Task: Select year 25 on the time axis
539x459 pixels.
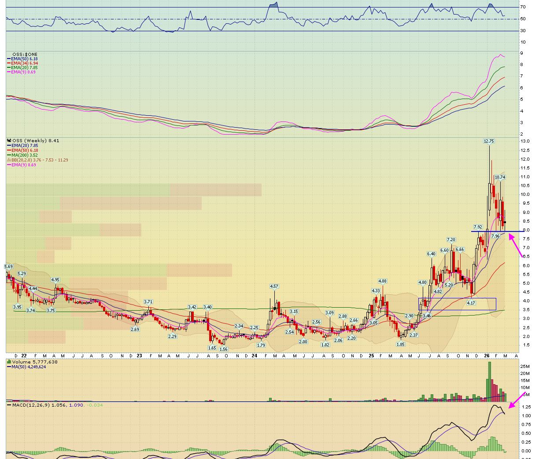Action: click(x=371, y=356)
